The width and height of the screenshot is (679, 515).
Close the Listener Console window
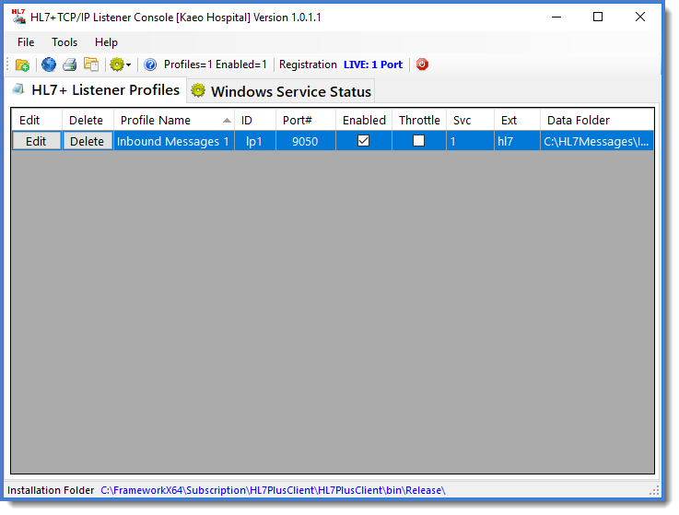pos(640,17)
